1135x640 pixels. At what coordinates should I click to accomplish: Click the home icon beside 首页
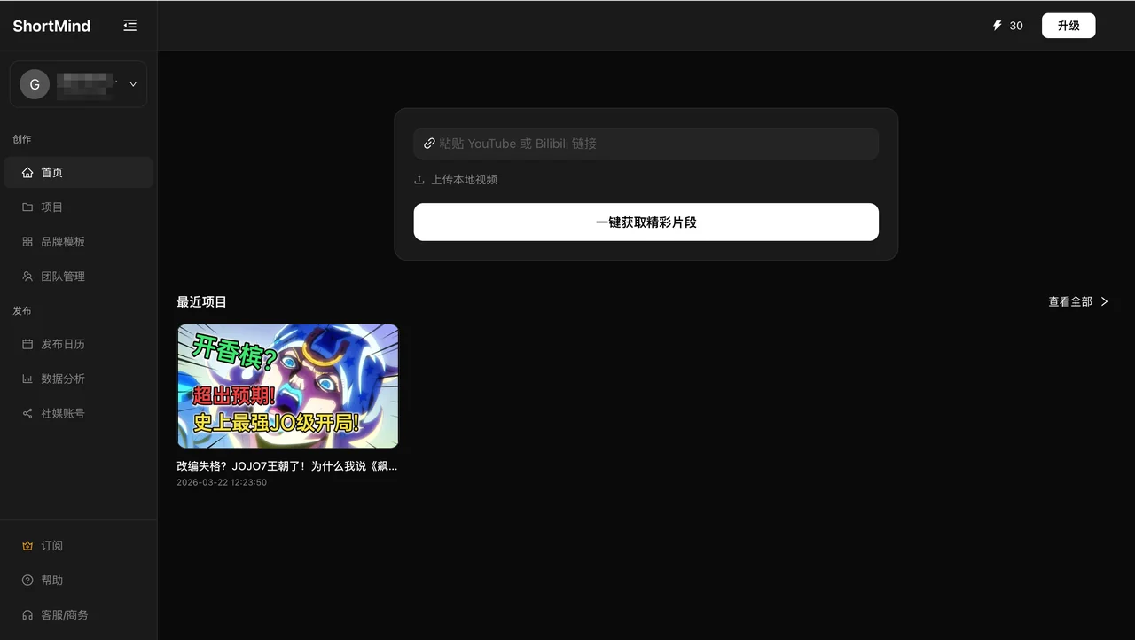point(27,173)
